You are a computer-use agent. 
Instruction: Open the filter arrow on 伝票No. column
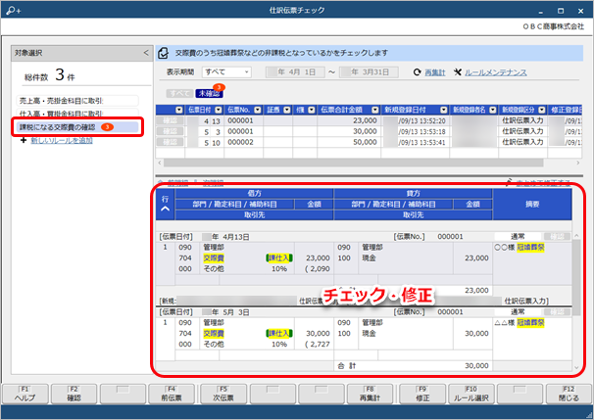(x=258, y=110)
